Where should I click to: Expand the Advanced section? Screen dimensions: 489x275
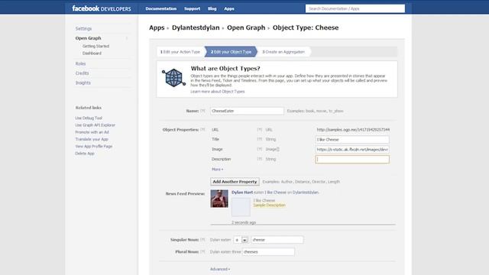(220, 269)
